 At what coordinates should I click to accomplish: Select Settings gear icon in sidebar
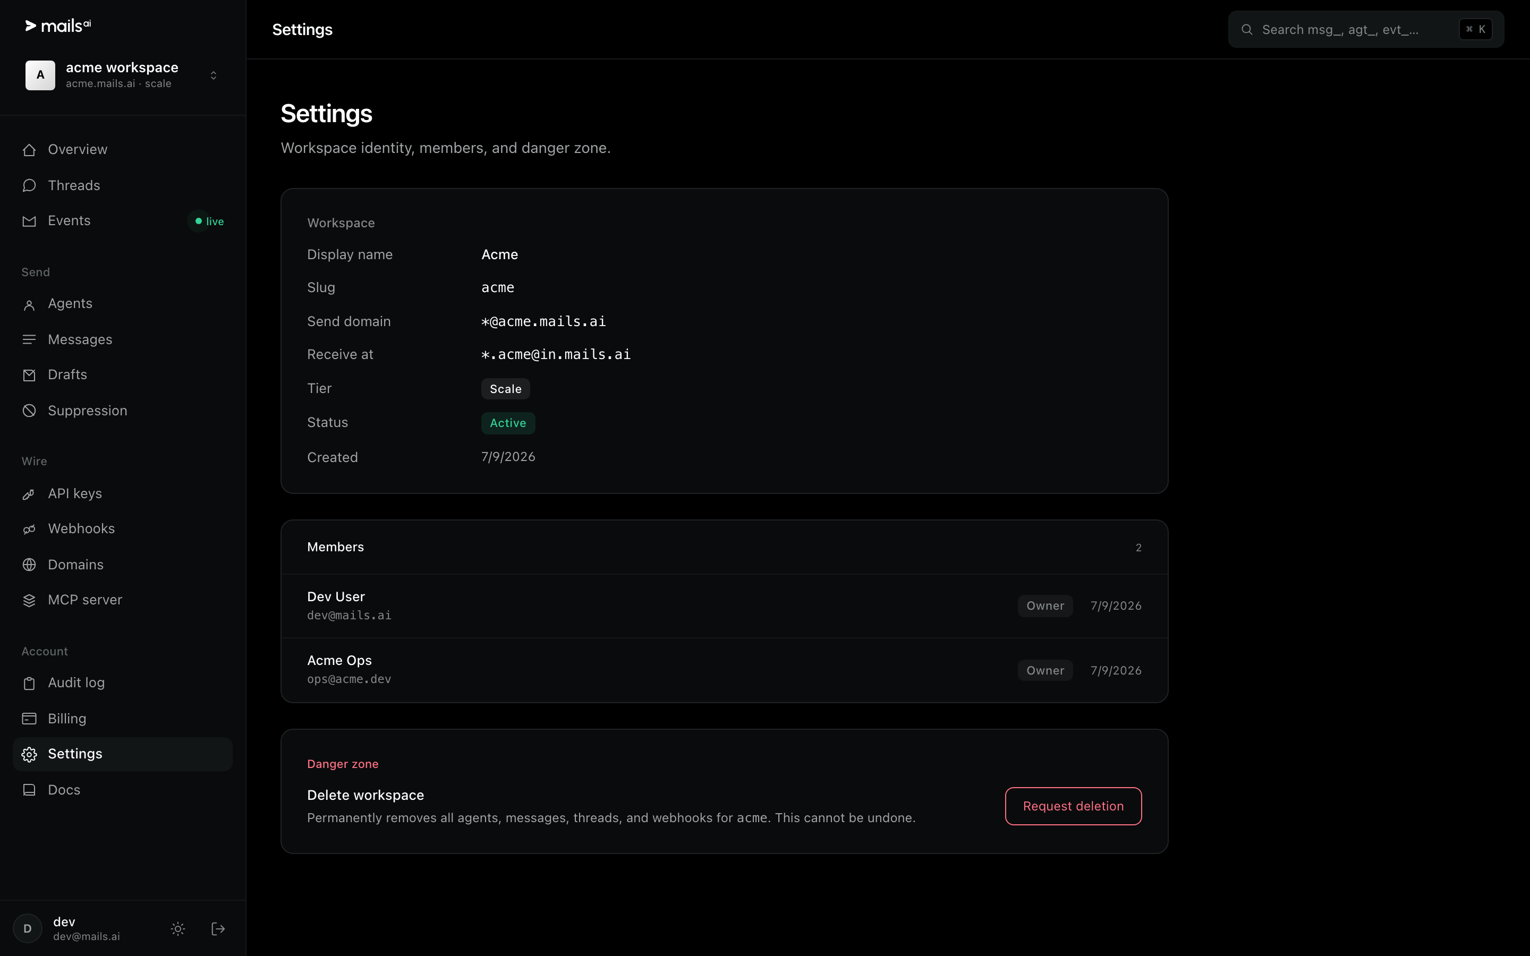29,754
